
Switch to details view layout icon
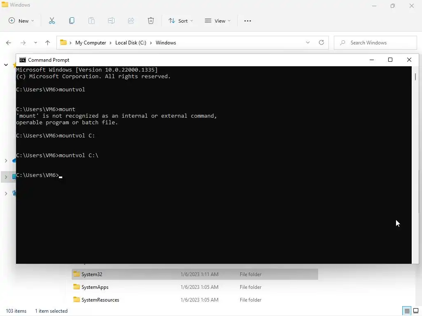[407, 311]
